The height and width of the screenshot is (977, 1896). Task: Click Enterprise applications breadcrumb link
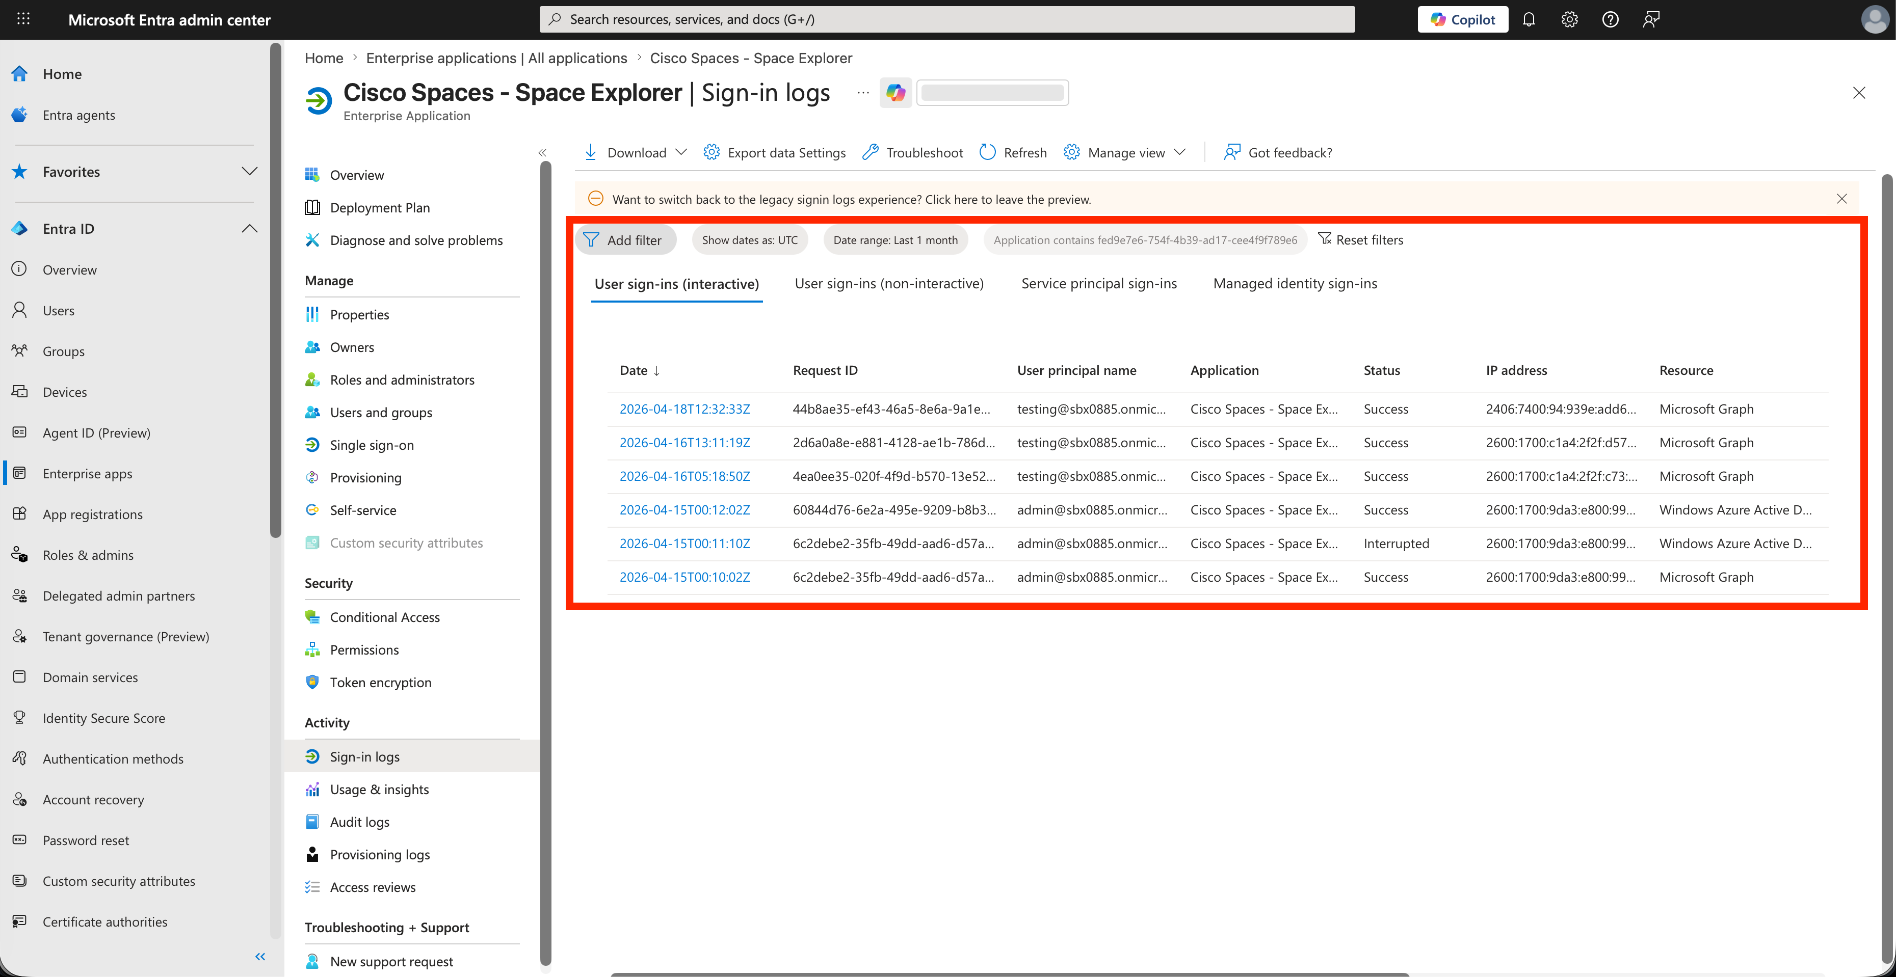pyautogui.click(x=496, y=58)
